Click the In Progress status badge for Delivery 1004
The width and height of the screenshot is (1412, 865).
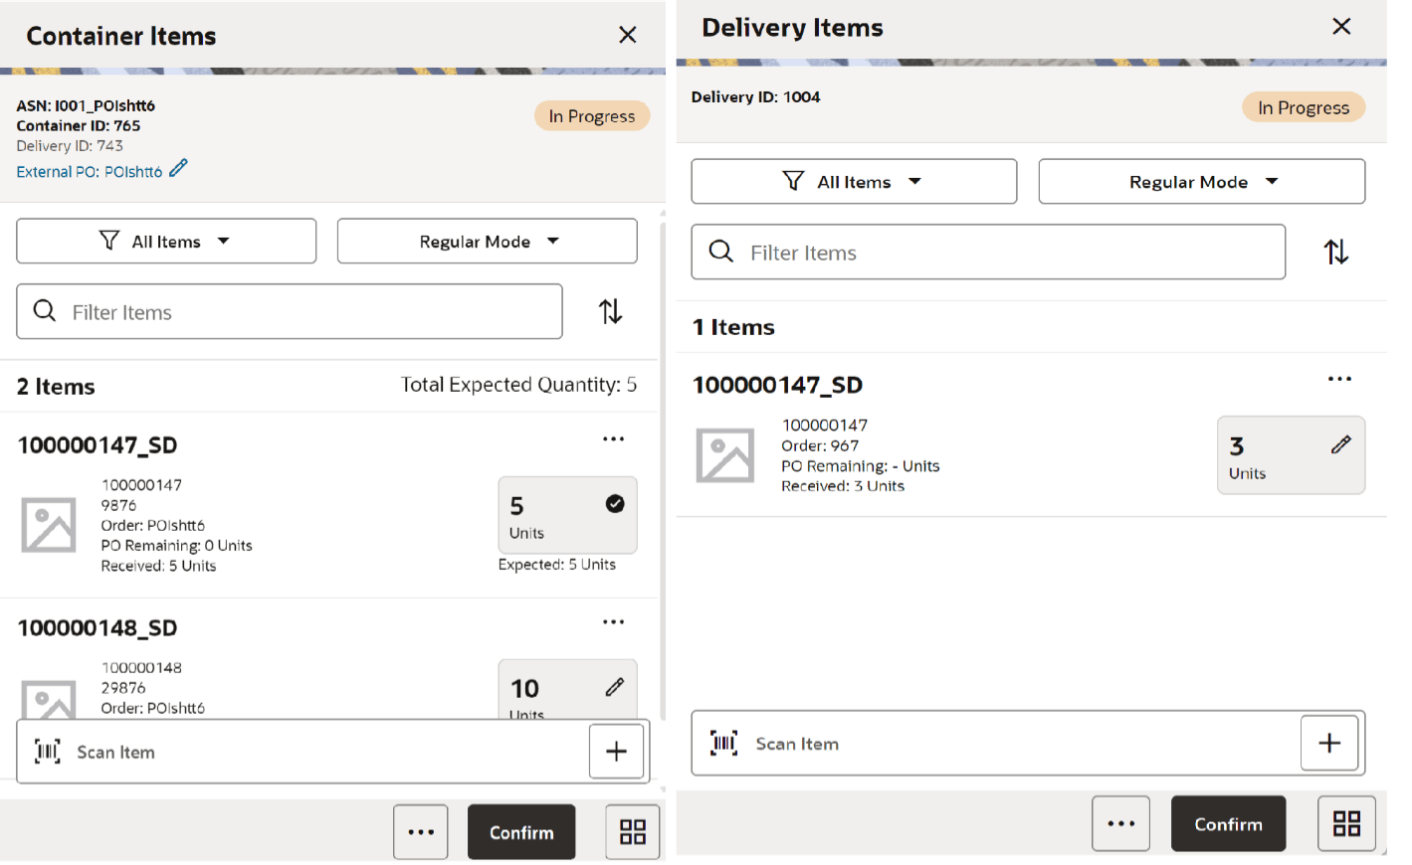click(x=1304, y=106)
